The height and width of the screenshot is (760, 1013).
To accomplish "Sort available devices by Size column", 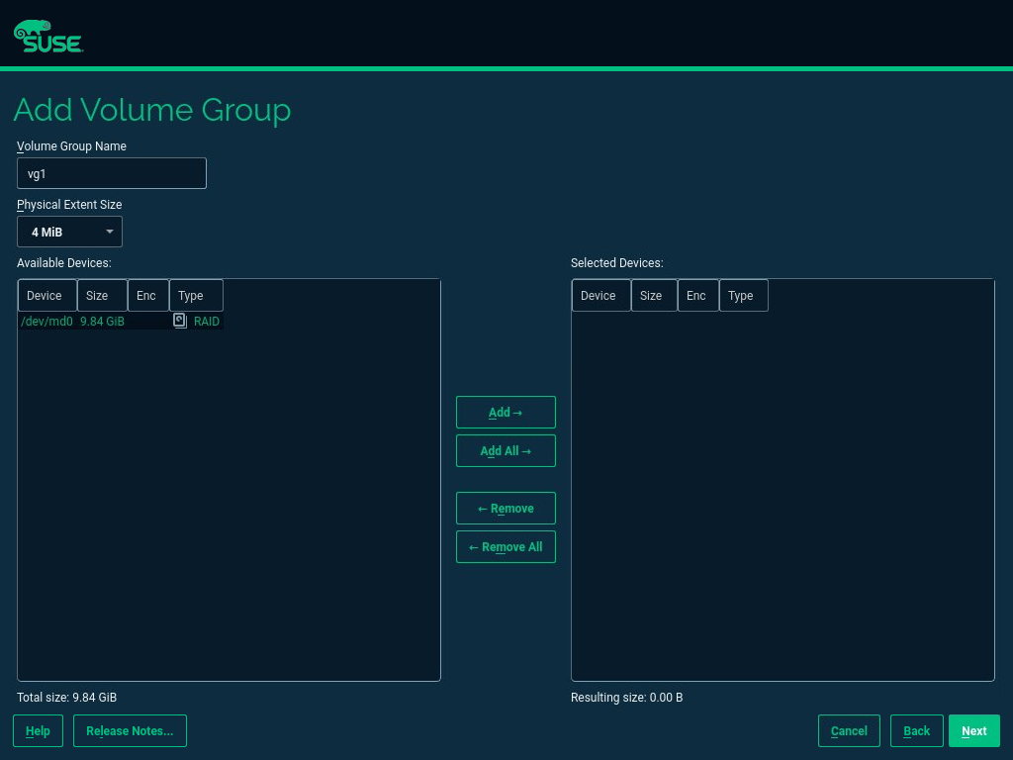I will click(101, 296).
